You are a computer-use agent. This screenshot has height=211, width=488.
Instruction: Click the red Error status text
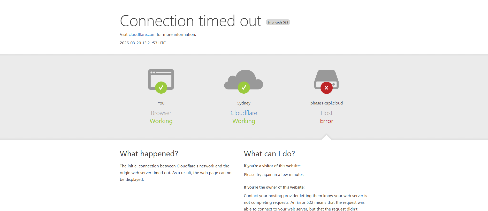326,121
